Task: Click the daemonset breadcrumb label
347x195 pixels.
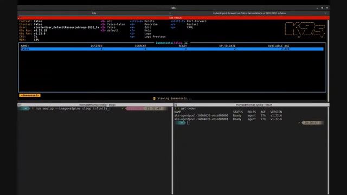Action: pyautogui.click(x=30, y=95)
